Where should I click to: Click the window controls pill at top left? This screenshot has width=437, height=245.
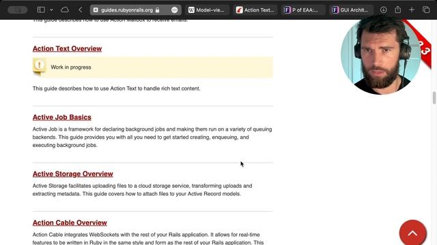point(18,10)
